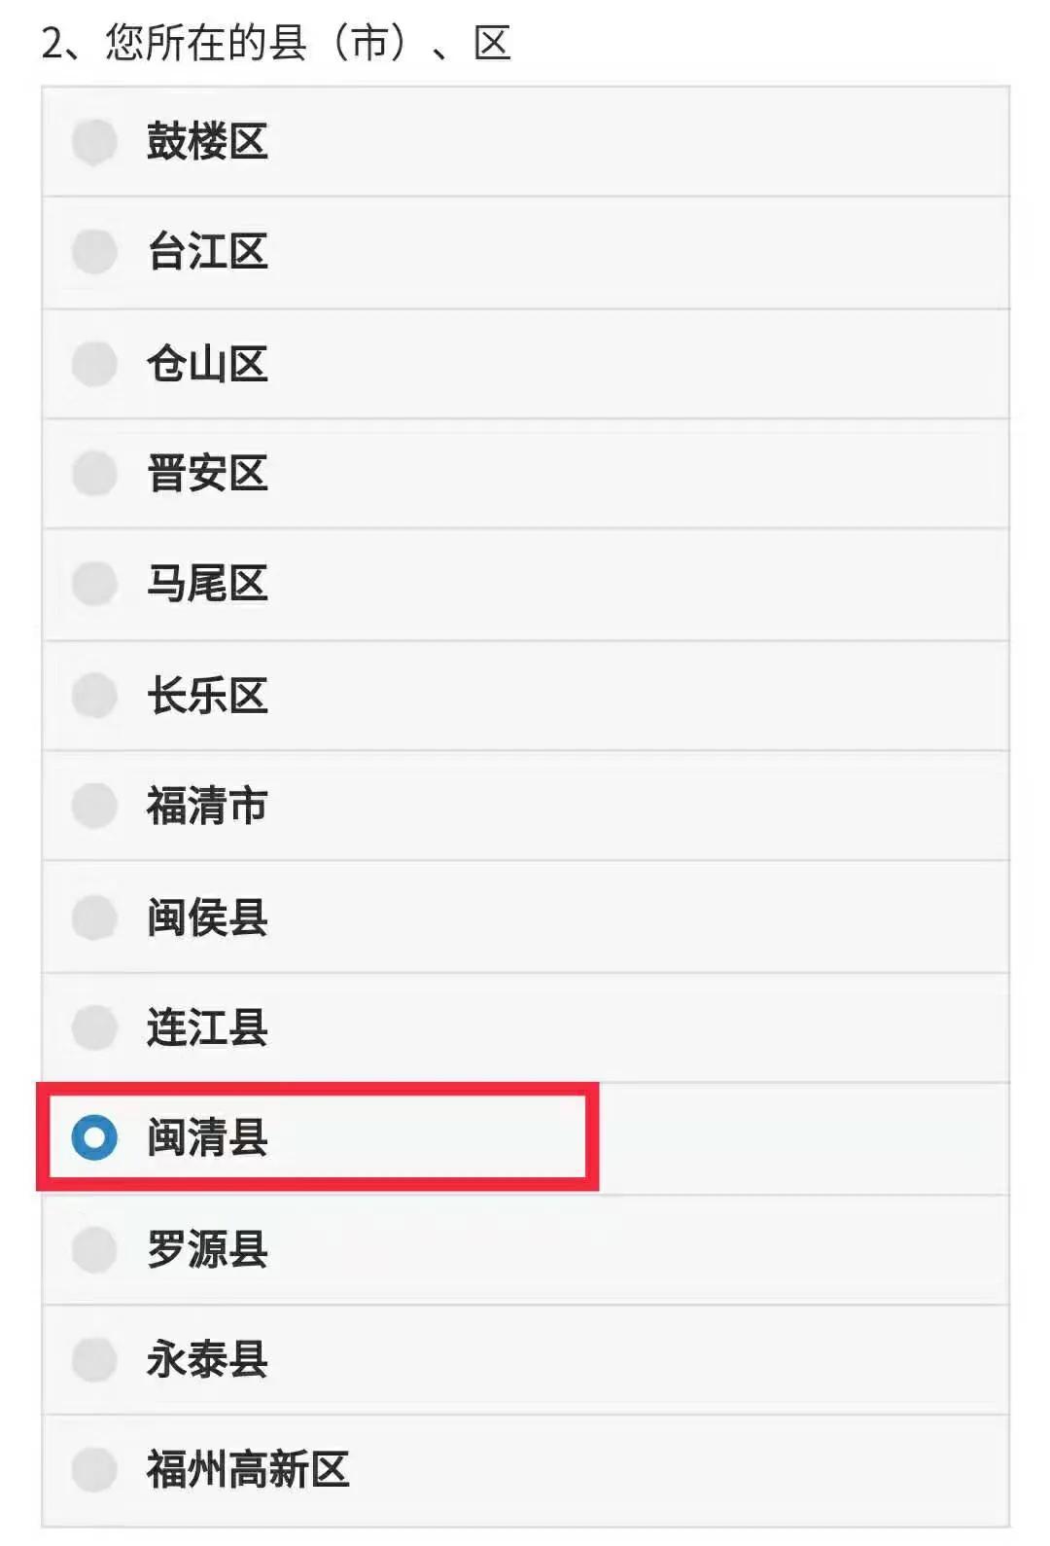Image resolution: width=1050 pixels, height=1546 pixels.
Task: Click the 仓山区 option row
Action: point(525,365)
